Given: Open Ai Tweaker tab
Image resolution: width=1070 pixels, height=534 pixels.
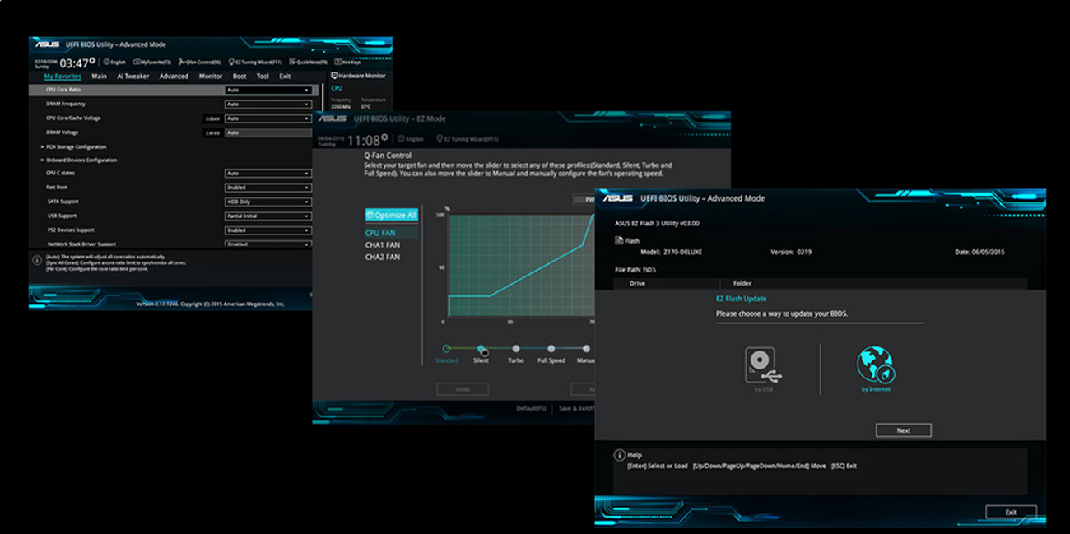Looking at the screenshot, I should point(133,76).
